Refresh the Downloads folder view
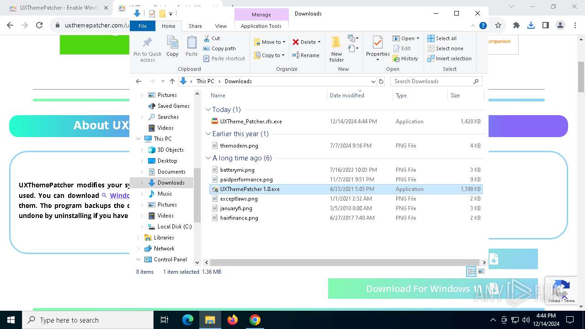This screenshot has width=585, height=329. (x=381, y=81)
